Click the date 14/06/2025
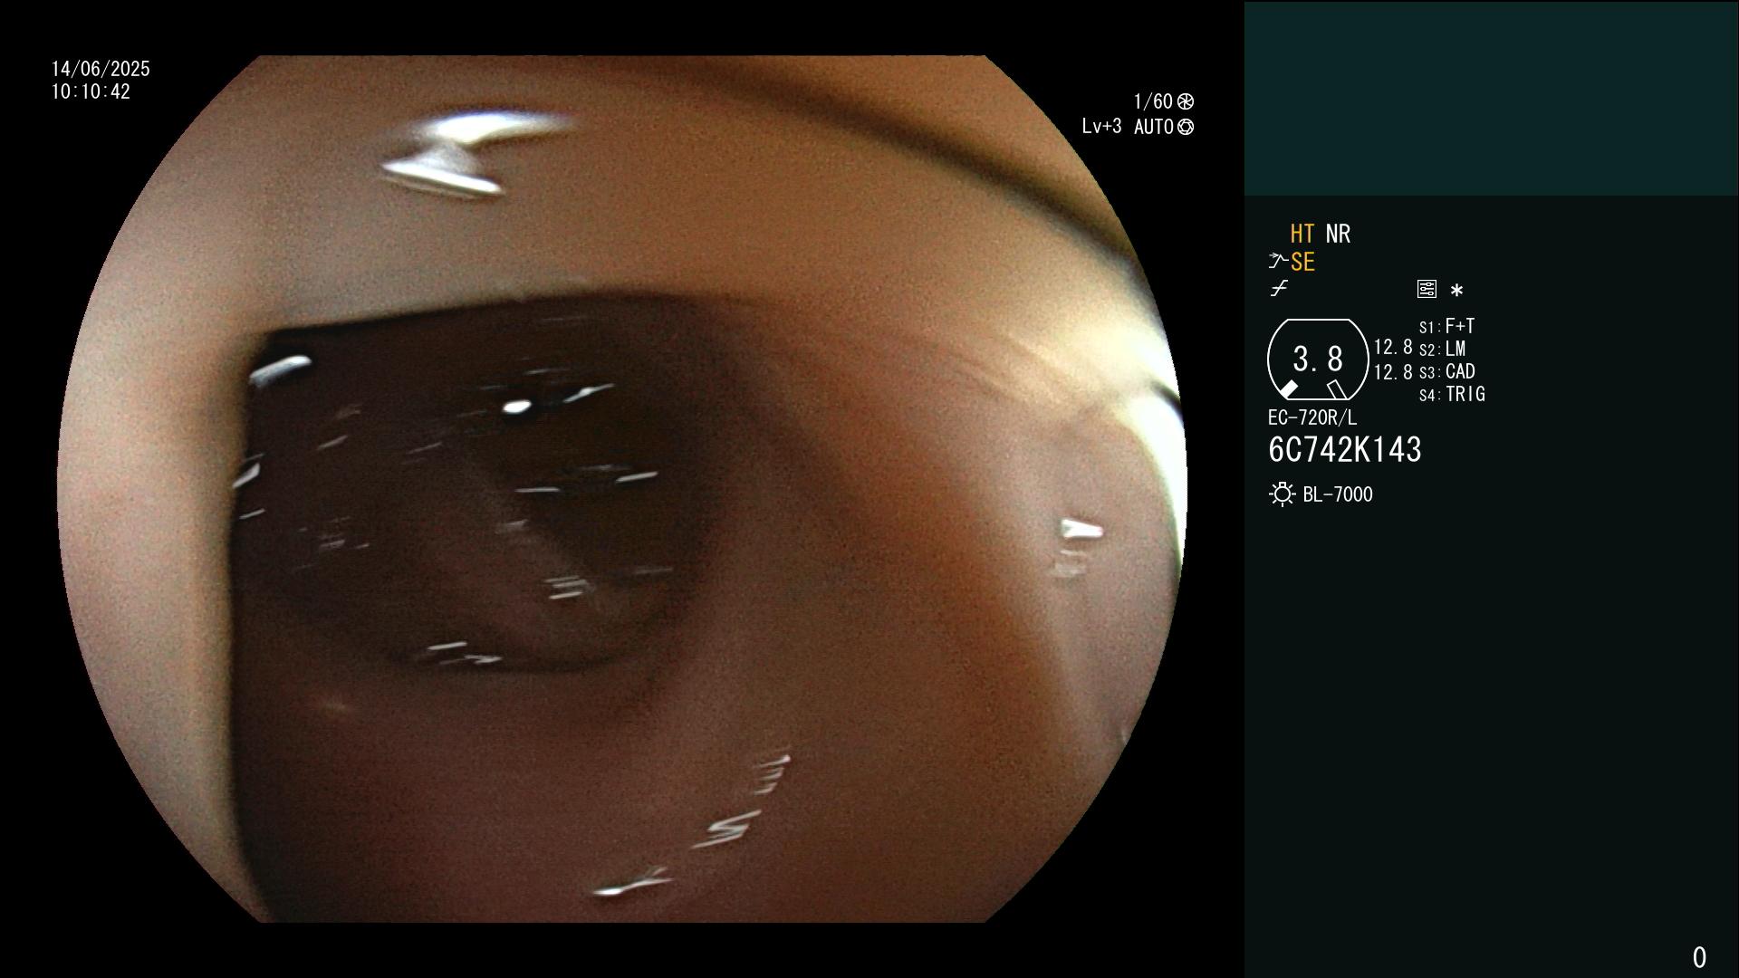This screenshot has height=978, width=1739. (101, 69)
